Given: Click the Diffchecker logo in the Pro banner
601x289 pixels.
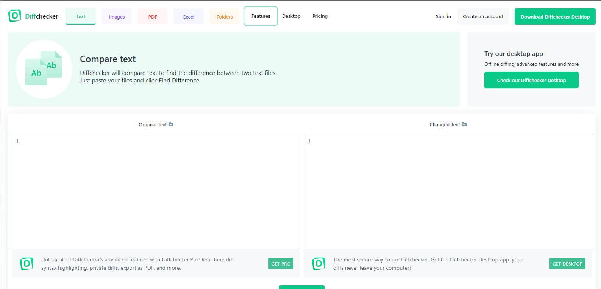Looking at the screenshot, I should 27,264.
